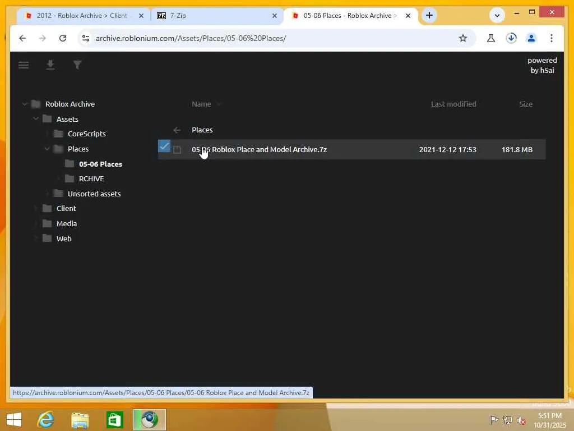
Task: Expand the CoreScripts tree node
Action: [x=47, y=134]
